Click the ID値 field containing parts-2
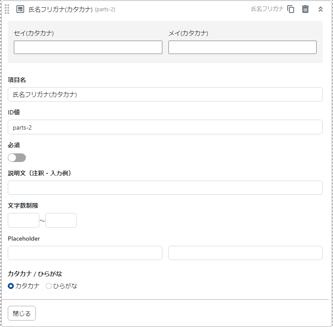This screenshot has height=327, width=333. click(165, 127)
